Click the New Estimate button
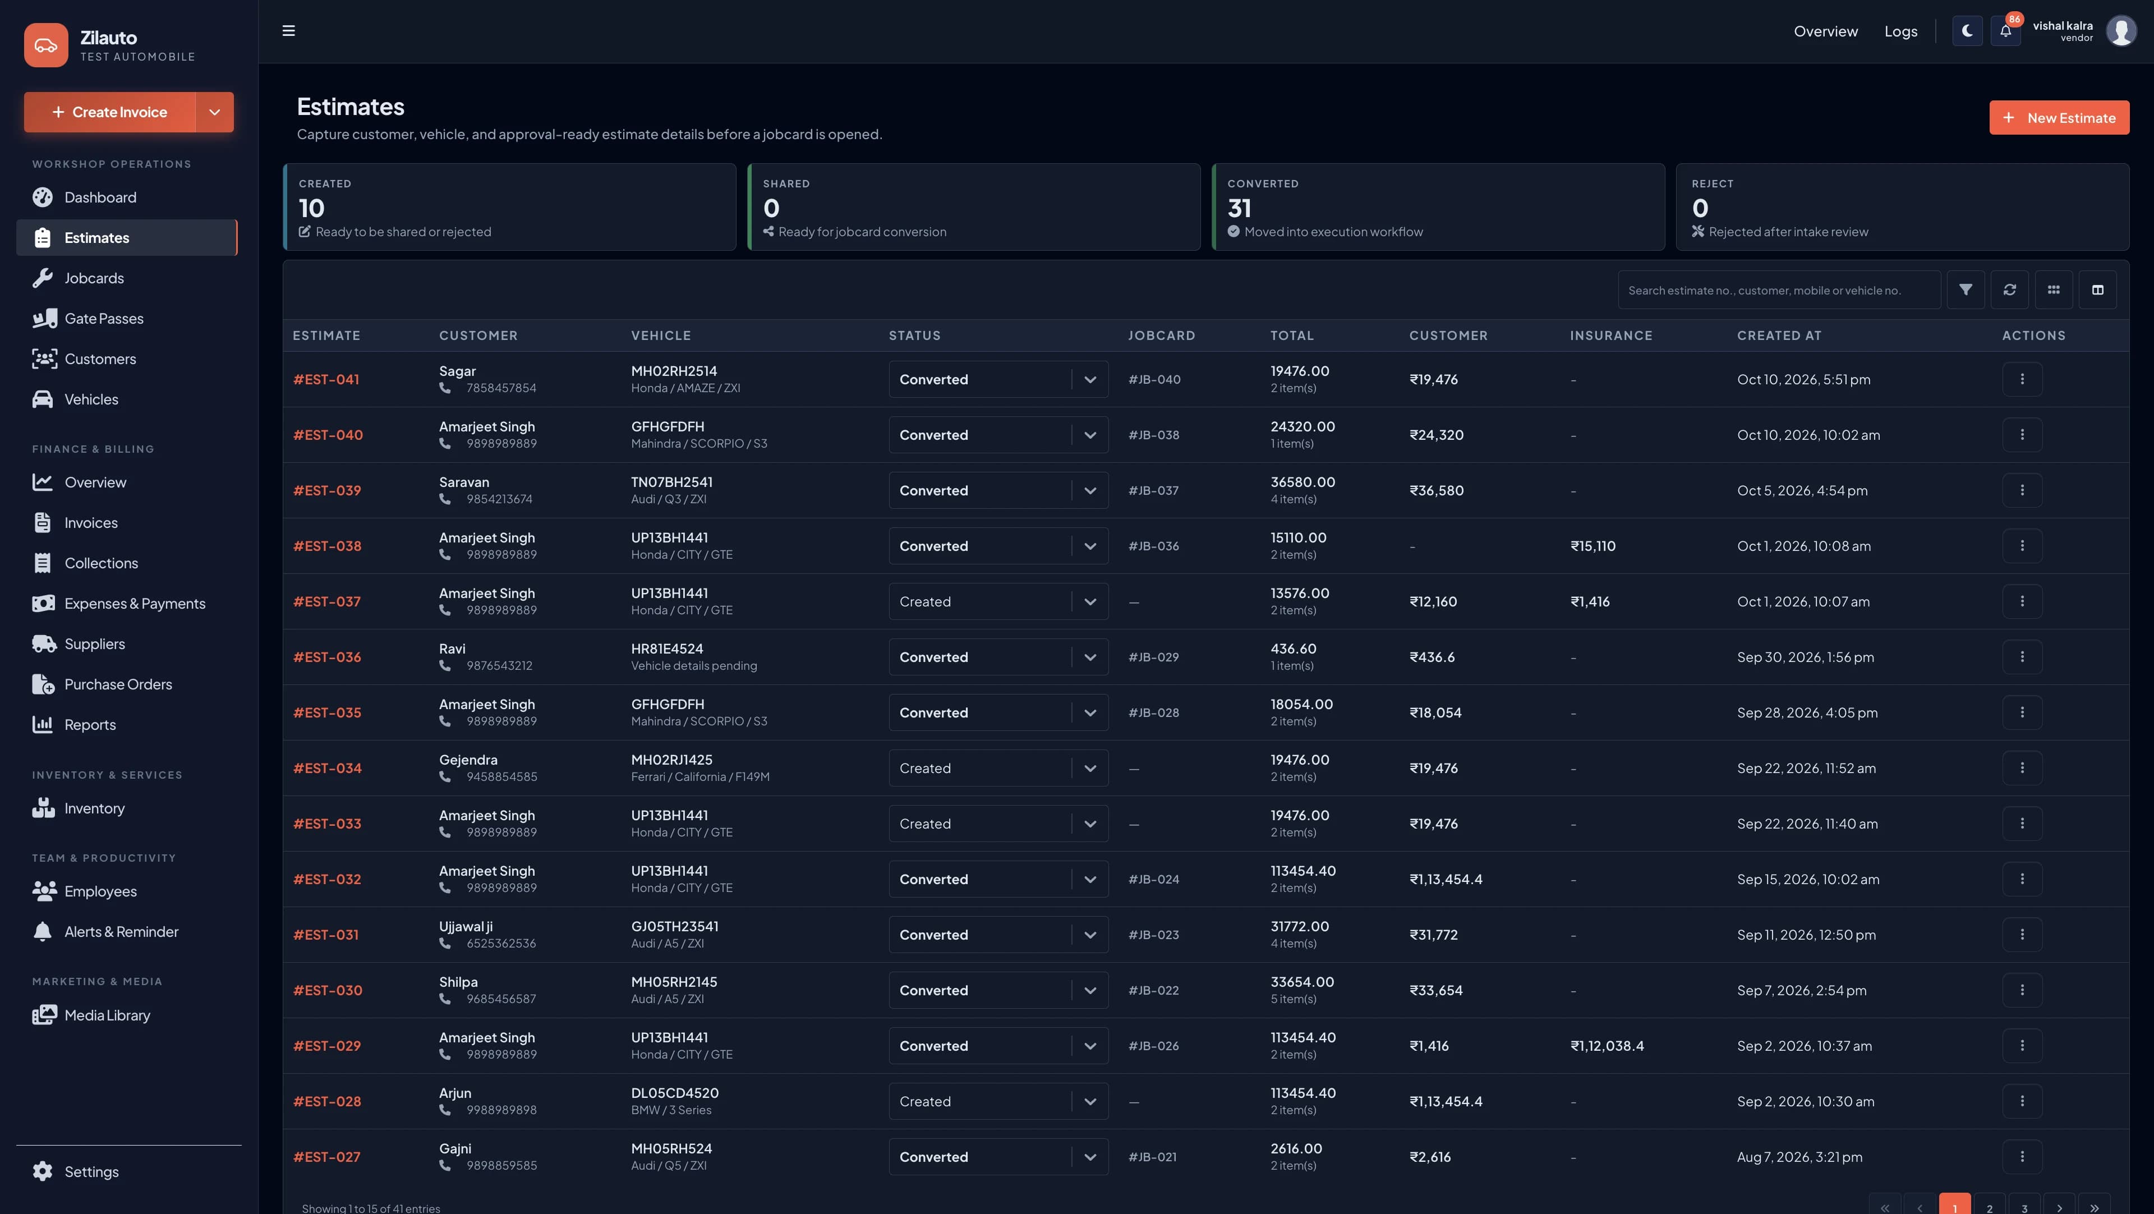The image size is (2154, 1214). pos(2059,118)
